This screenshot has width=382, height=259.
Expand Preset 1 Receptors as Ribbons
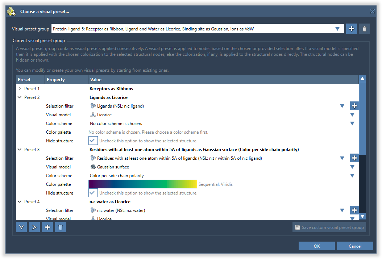(20, 89)
